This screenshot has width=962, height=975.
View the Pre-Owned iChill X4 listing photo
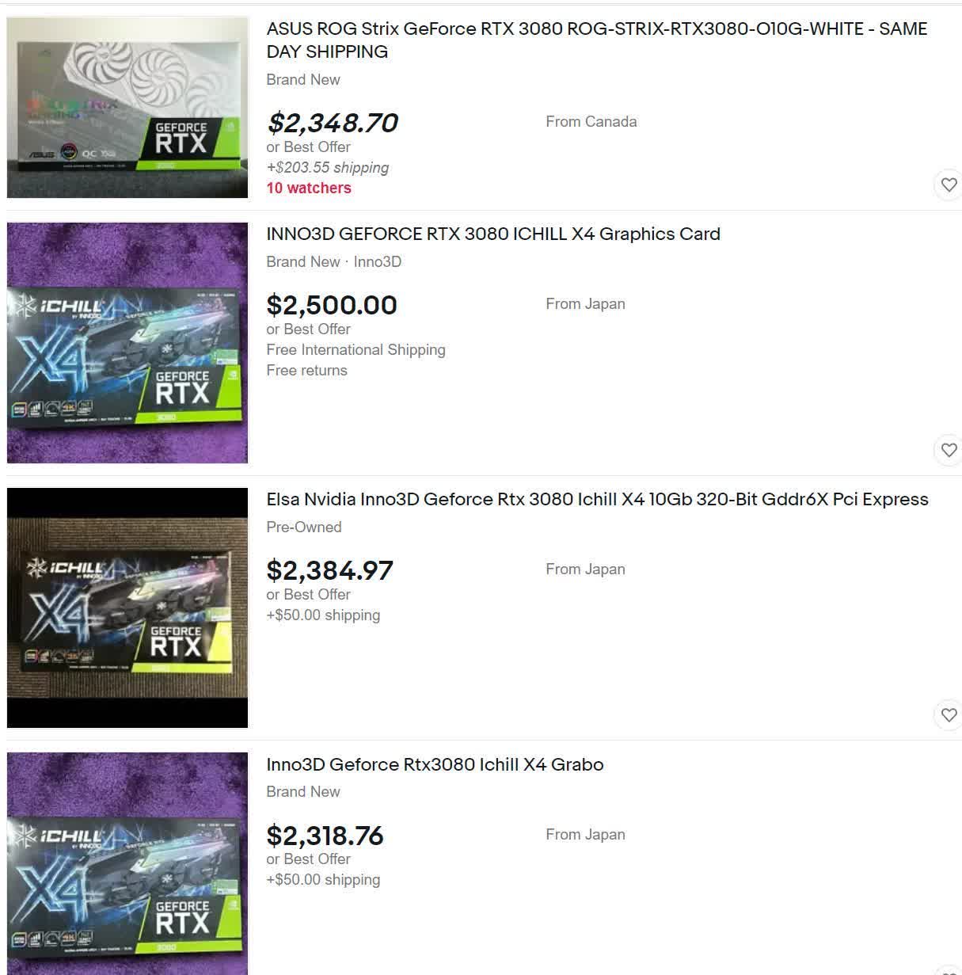click(x=127, y=608)
